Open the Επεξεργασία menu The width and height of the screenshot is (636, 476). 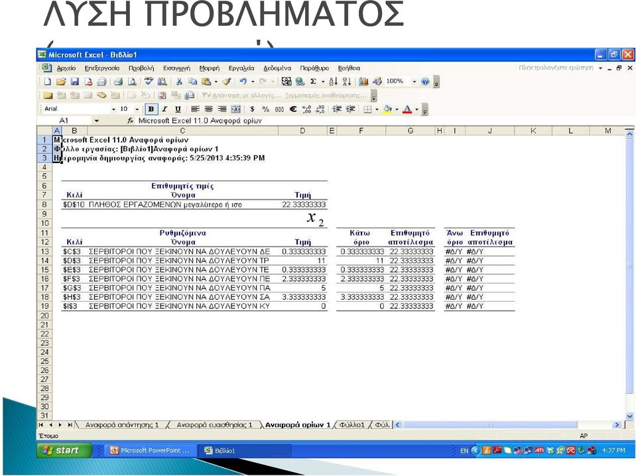pyautogui.click(x=102, y=68)
